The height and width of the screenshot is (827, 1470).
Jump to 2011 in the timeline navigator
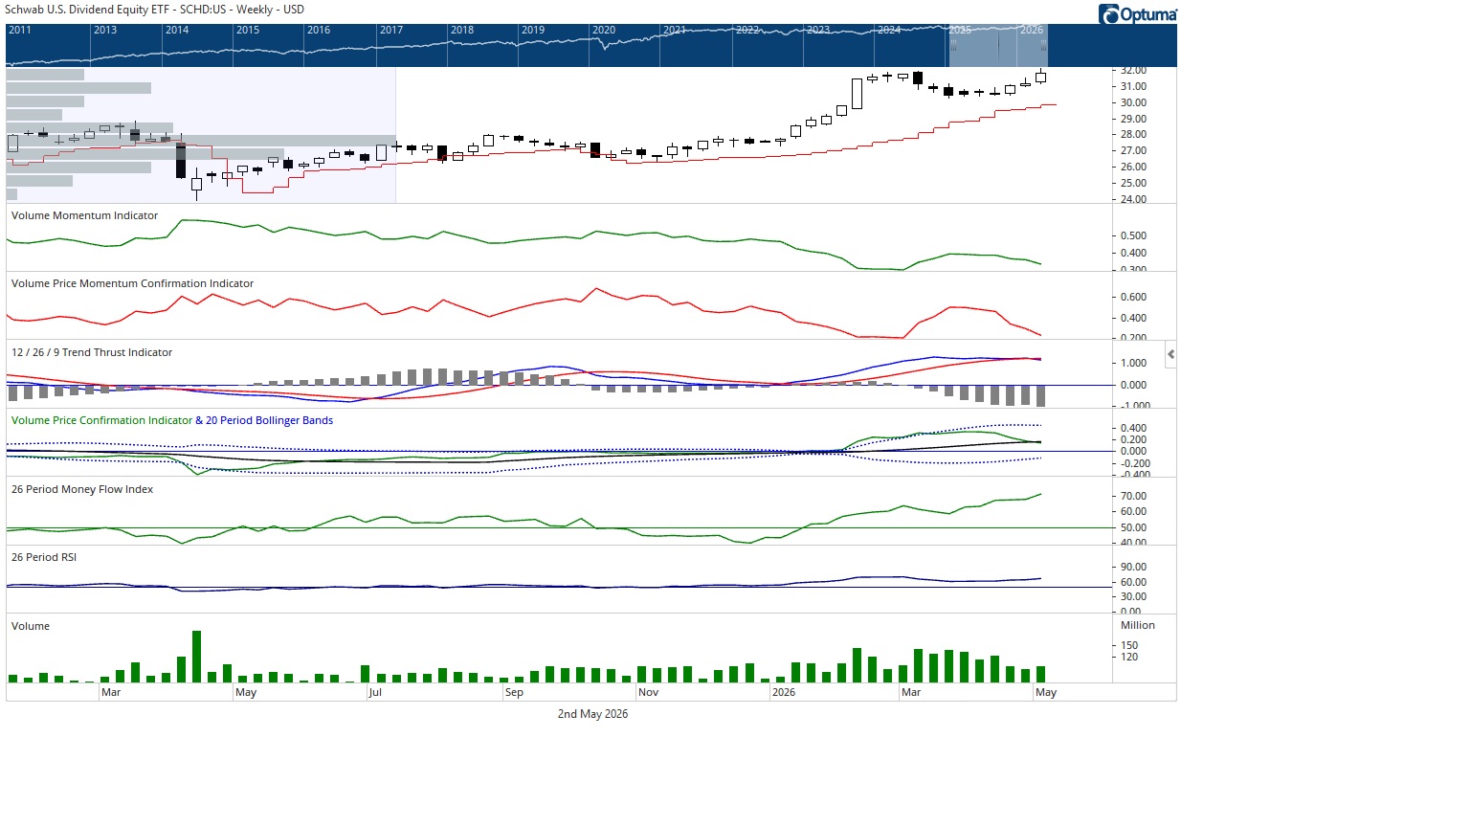click(x=20, y=30)
